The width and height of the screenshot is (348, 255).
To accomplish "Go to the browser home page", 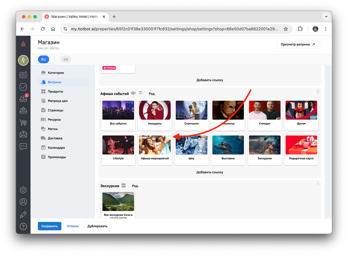I will [x=53, y=29].
